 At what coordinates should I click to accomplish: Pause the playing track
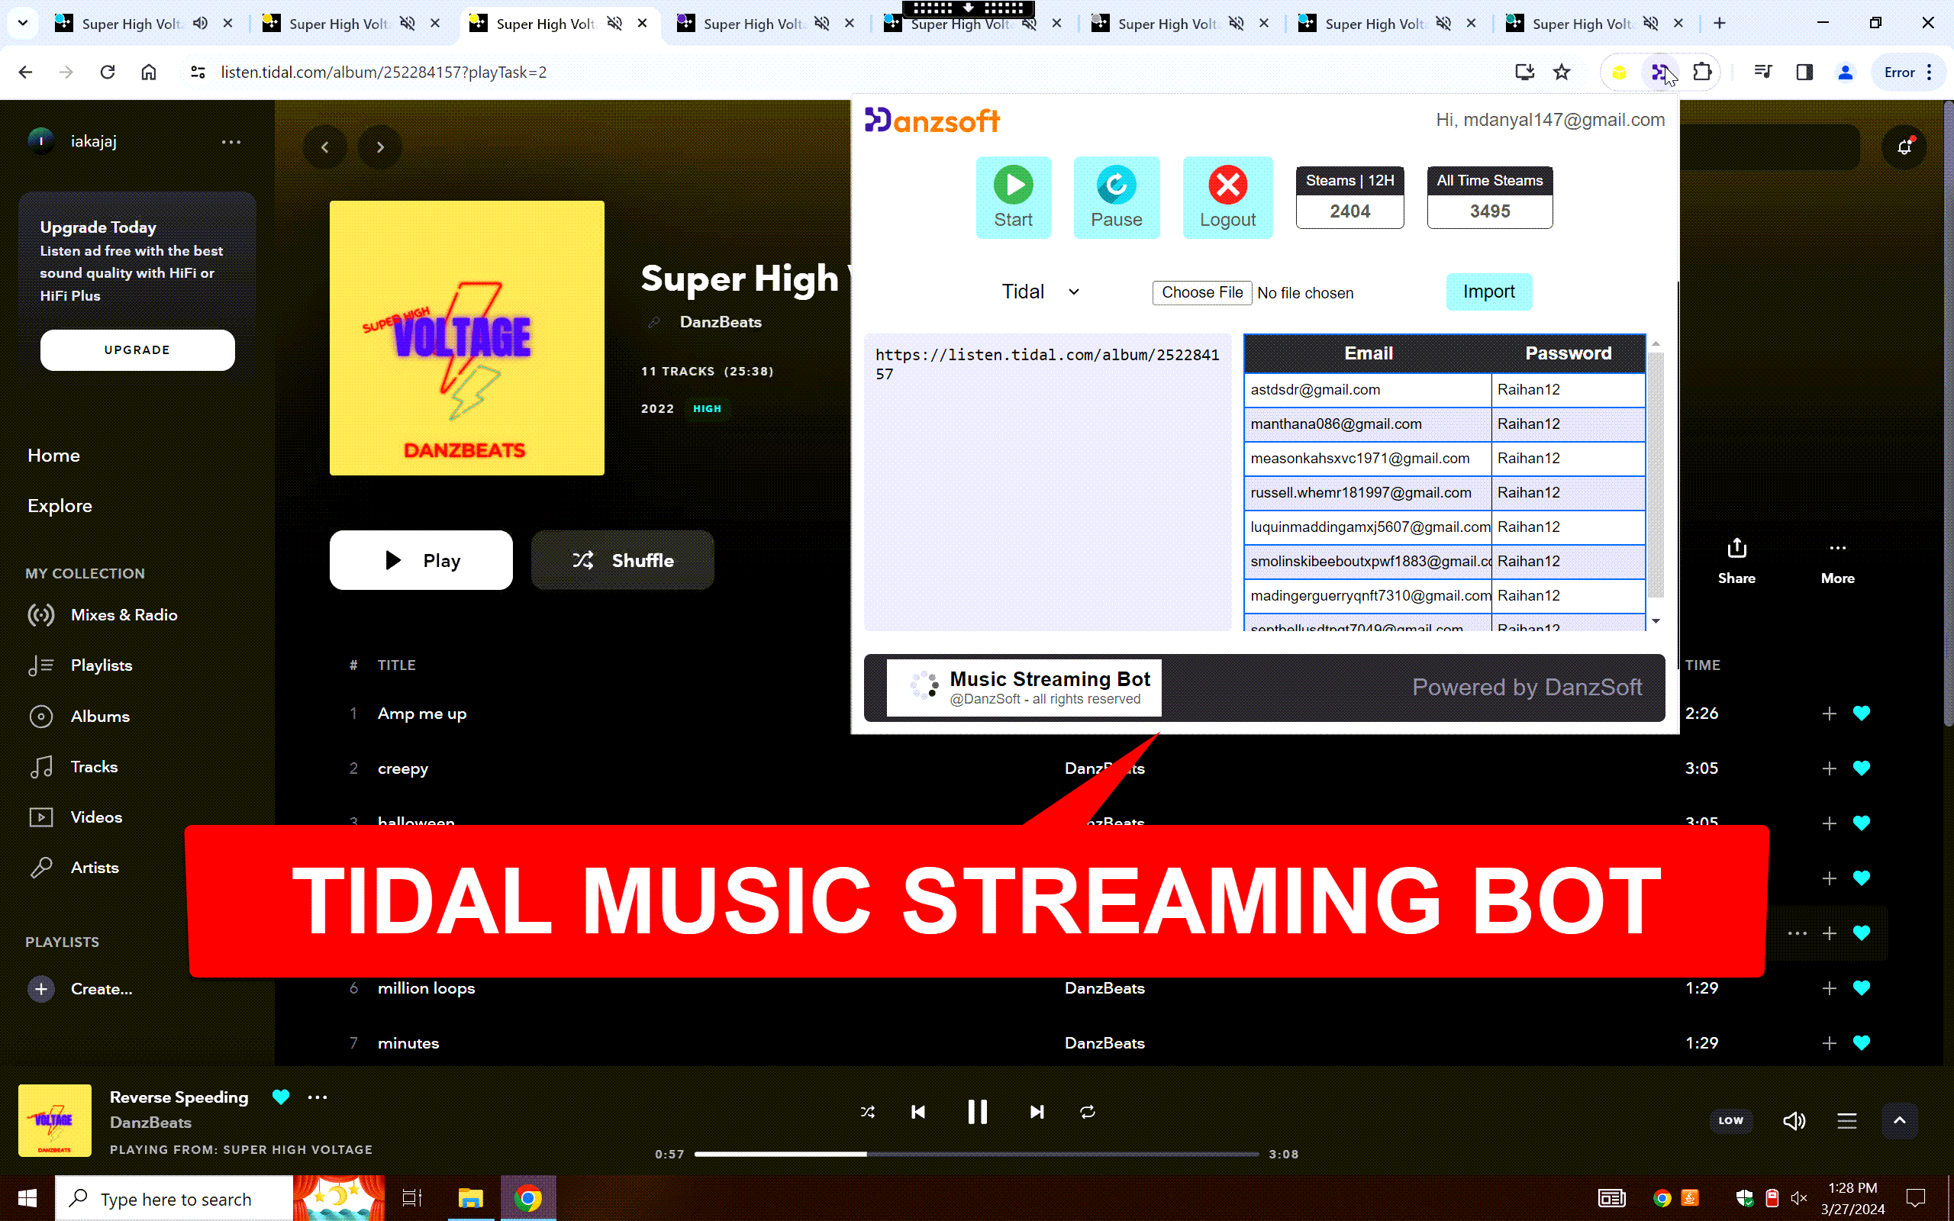pyautogui.click(x=977, y=1112)
